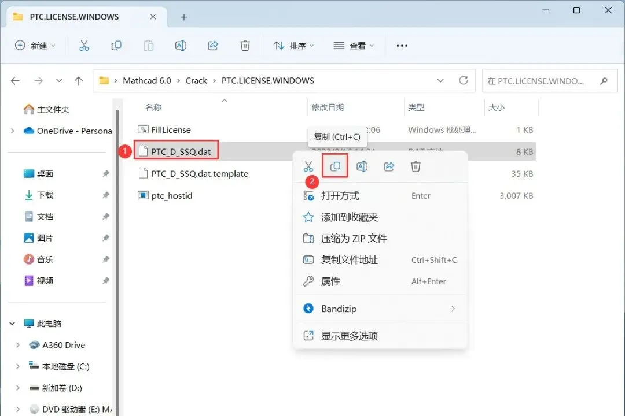Open 视频 in the navigation pane
The width and height of the screenshot is (625, 416).
[39, 281]
